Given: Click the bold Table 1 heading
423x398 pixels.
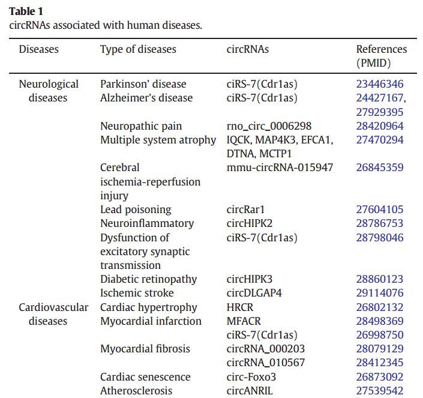Looking at the screenshot, I should tap(26, 11).
